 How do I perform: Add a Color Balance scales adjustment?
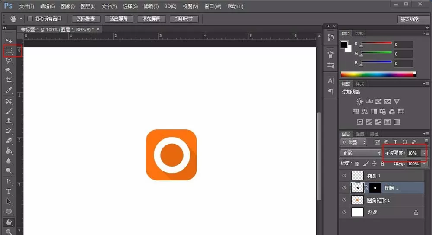(x=365, y=112)
